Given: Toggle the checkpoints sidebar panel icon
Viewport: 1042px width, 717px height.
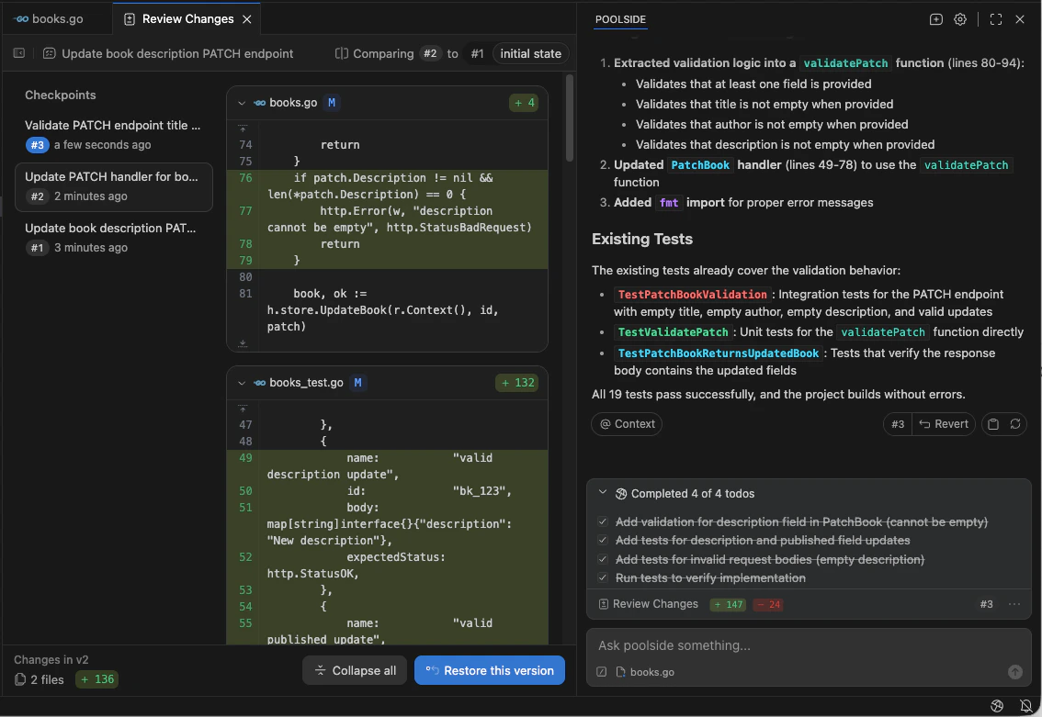Looking at the screenshot, I should [19, 53].
